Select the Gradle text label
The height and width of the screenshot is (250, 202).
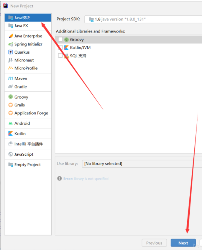[21, 87]
